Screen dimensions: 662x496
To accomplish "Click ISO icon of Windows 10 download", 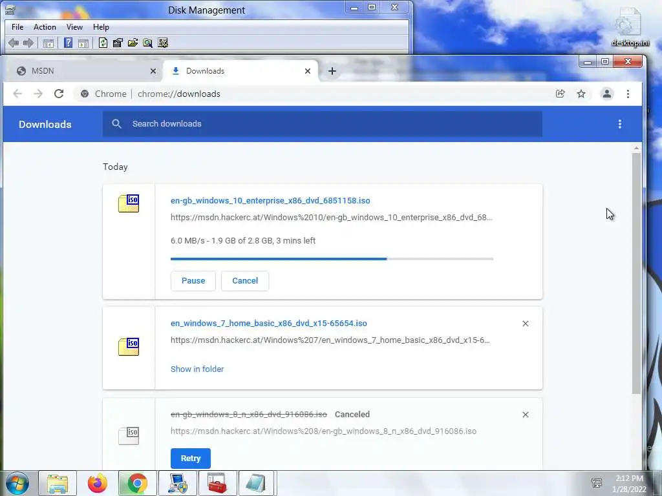I will [x=129, y=203].
